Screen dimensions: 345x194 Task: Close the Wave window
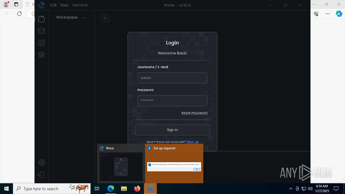click(300, 5)
